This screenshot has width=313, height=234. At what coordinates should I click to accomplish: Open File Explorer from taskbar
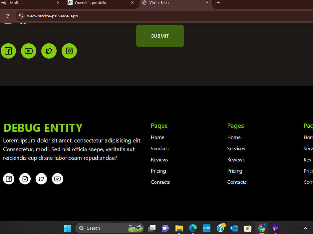[x=179, y=228]
